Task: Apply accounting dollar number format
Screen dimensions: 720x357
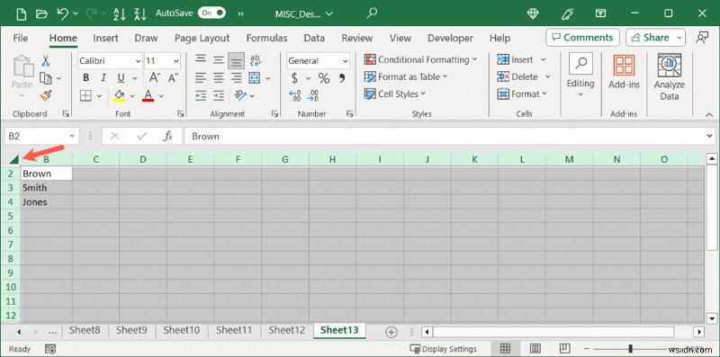Action: pyautogui.click(x=294, y=78)
